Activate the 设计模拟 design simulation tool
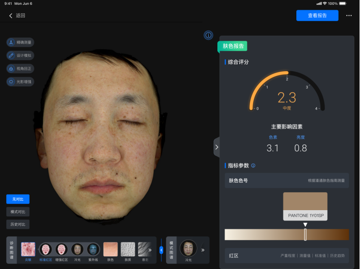Viewport: 360px width, 269px height. pyautogui.click(x=20, y=56)
